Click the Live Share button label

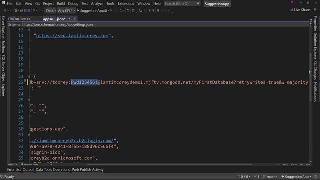302,10
